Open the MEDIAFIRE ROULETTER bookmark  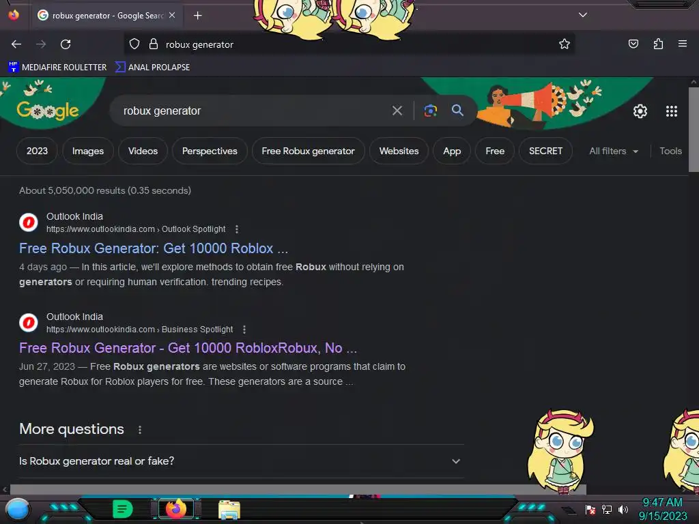pyautogui.click(x=57, y=68)
